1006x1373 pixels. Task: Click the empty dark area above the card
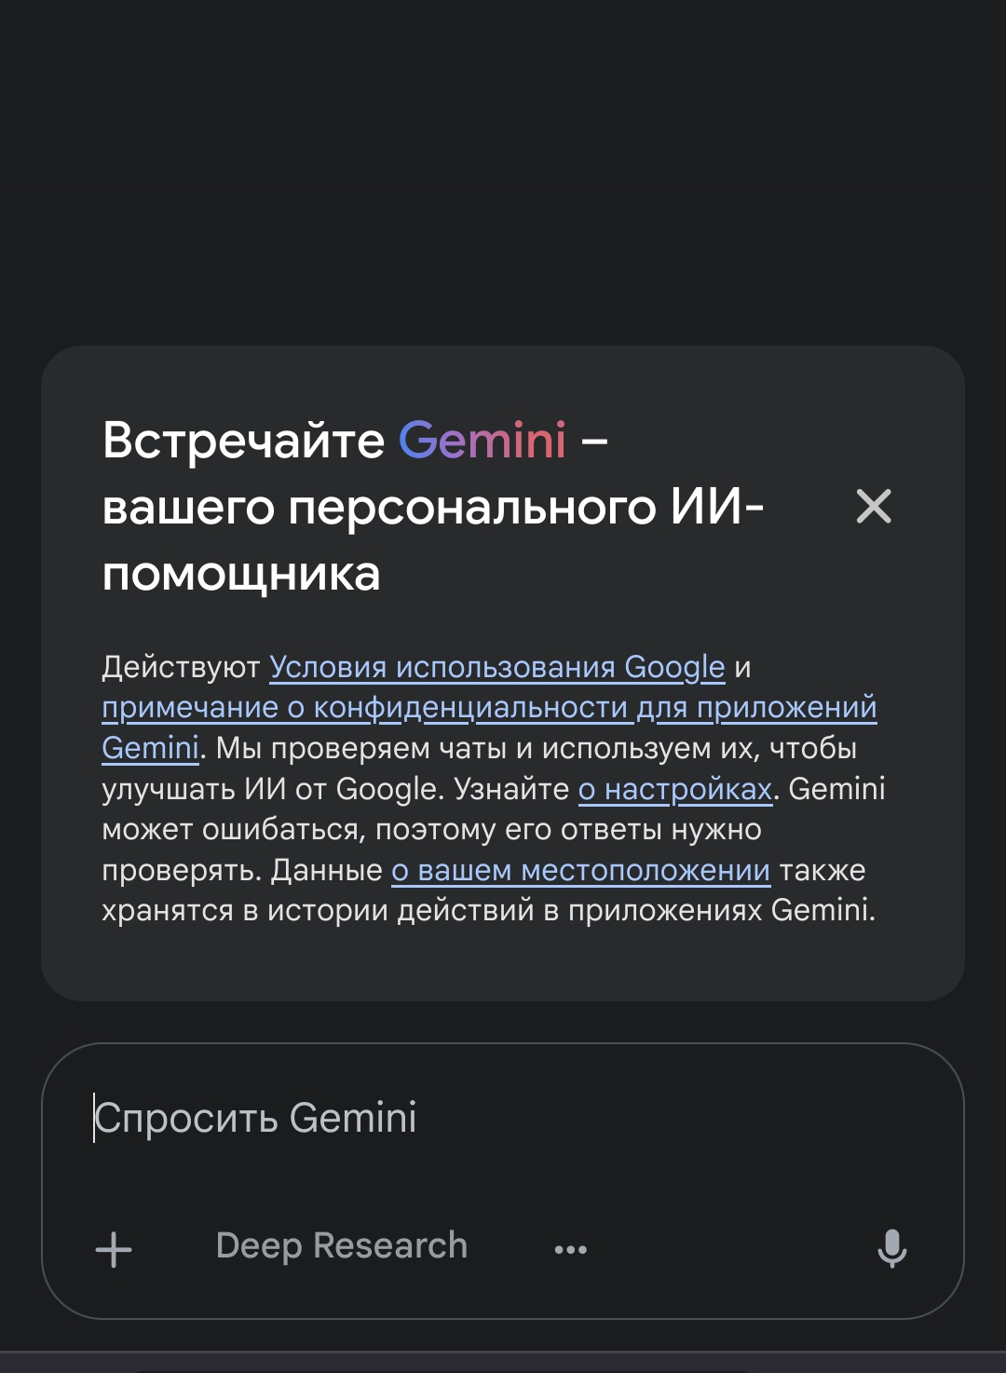(503, 168)
